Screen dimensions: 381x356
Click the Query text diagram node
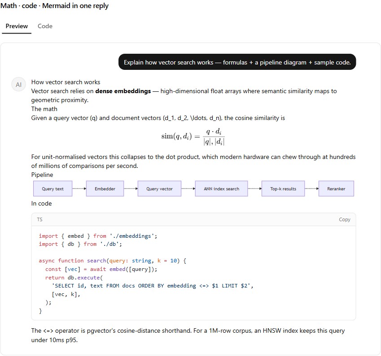(x=53, y=189)
